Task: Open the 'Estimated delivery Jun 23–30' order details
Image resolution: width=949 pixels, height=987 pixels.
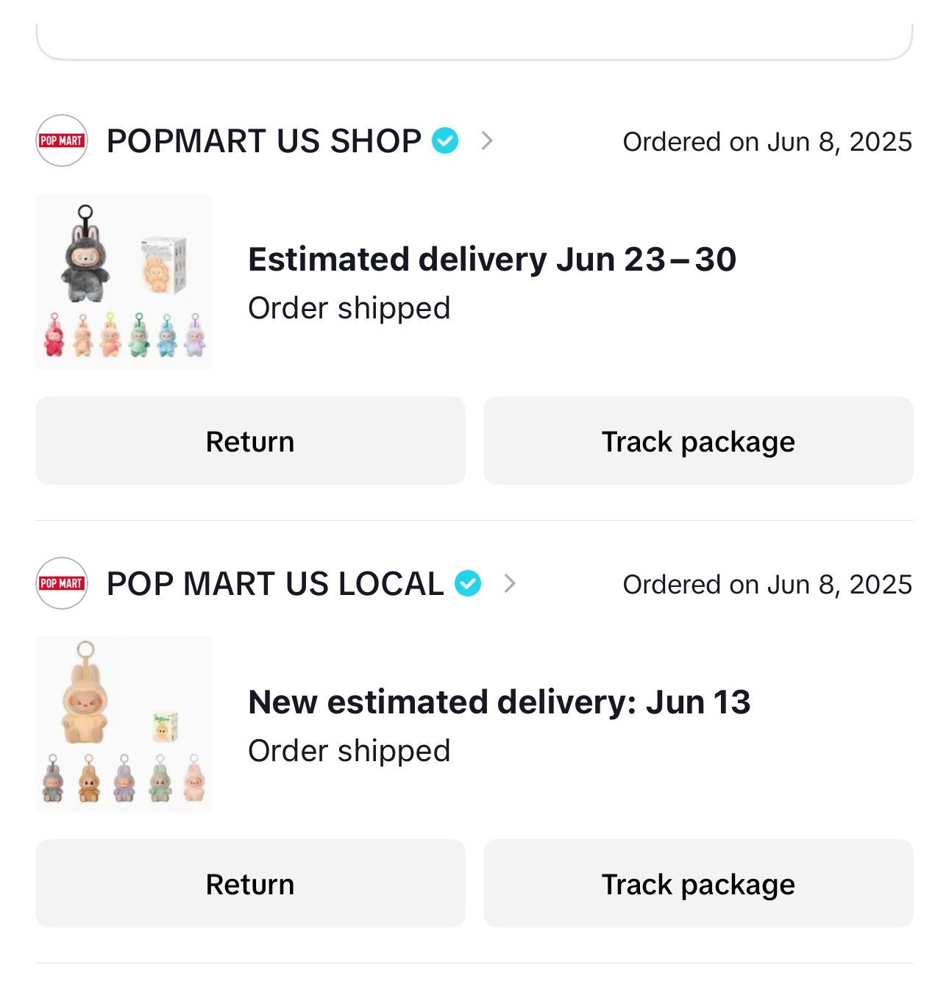Action: (x=492, y=260)
